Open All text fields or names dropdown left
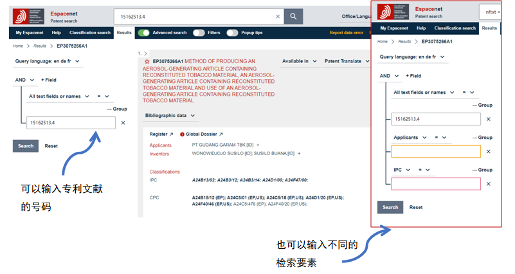The width and height of the screenshot is (515, 274). pyautogui.click(x=59, y=96)
